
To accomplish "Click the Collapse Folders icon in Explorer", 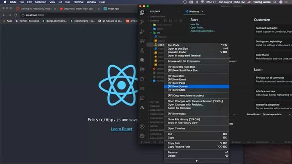I will click(181, 20).
